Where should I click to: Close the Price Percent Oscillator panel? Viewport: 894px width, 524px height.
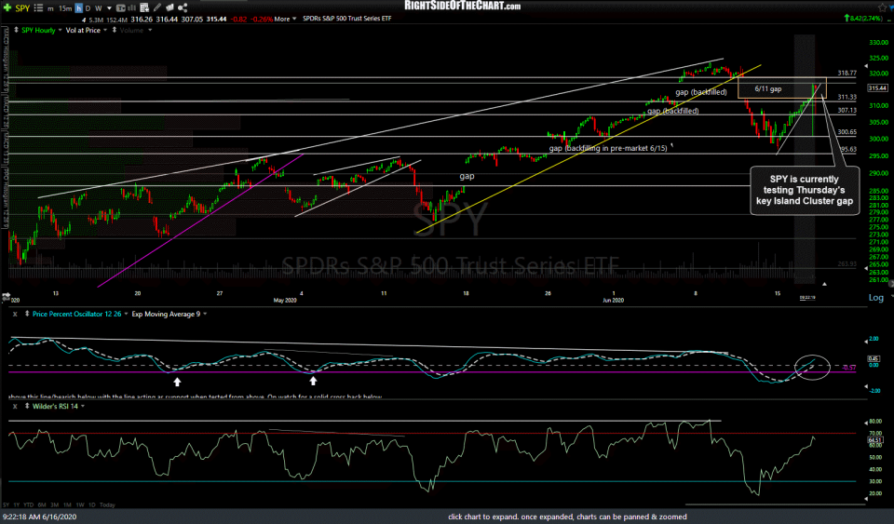(15, 314)
